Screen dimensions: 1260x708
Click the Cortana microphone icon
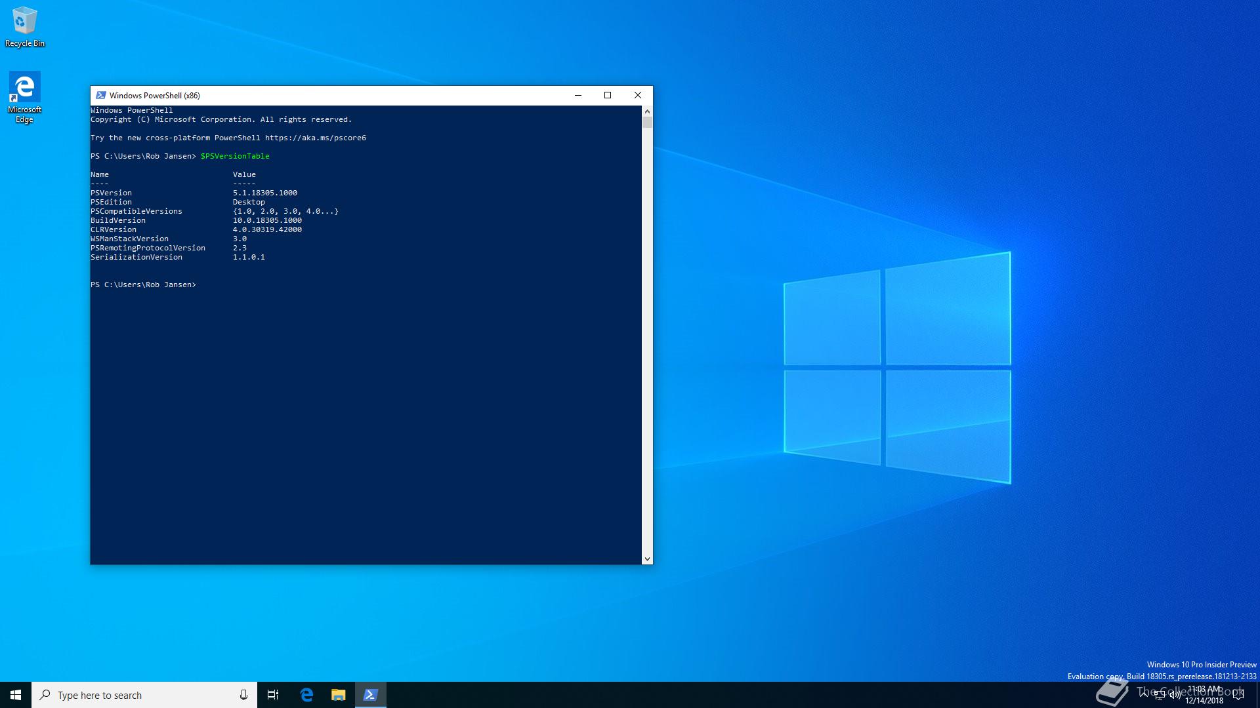(x=243, y=695)
